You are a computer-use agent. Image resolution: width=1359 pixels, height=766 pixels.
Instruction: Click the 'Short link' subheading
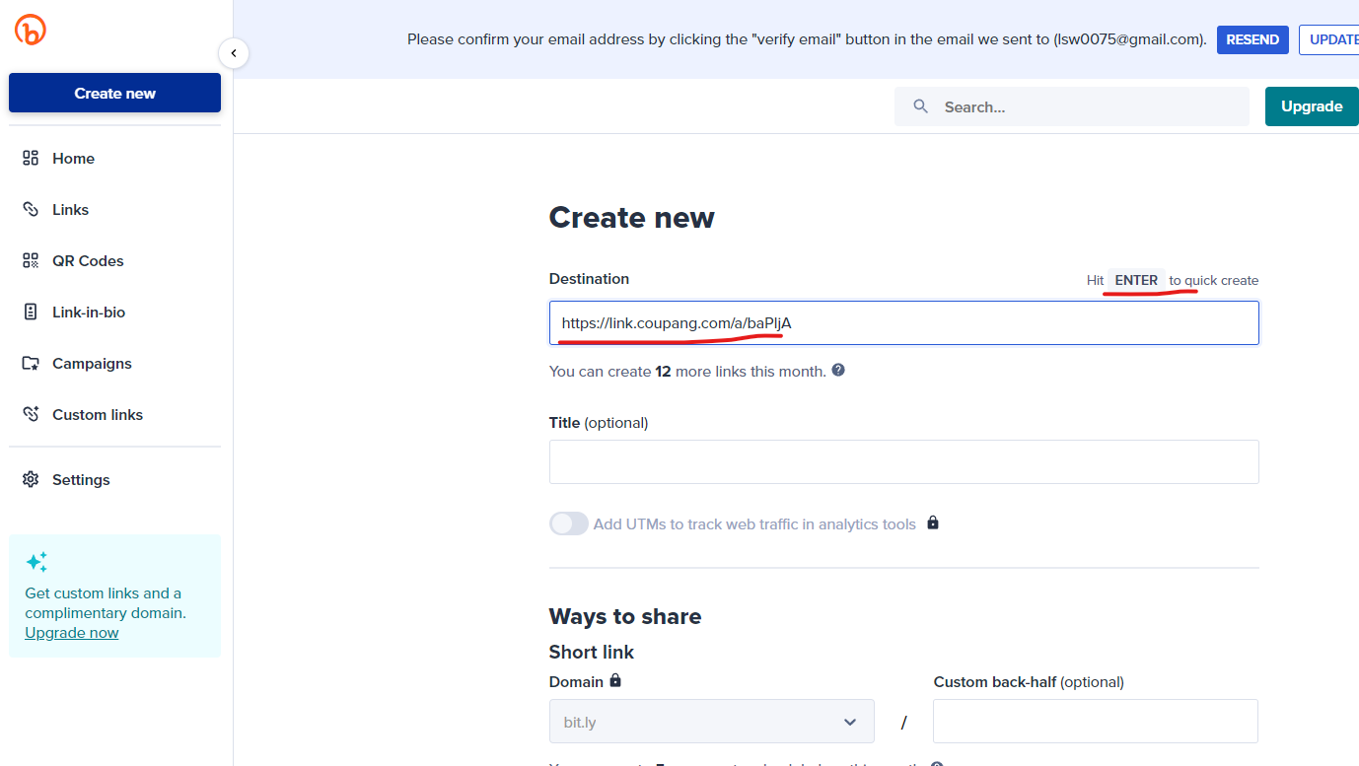pos(592,652)
